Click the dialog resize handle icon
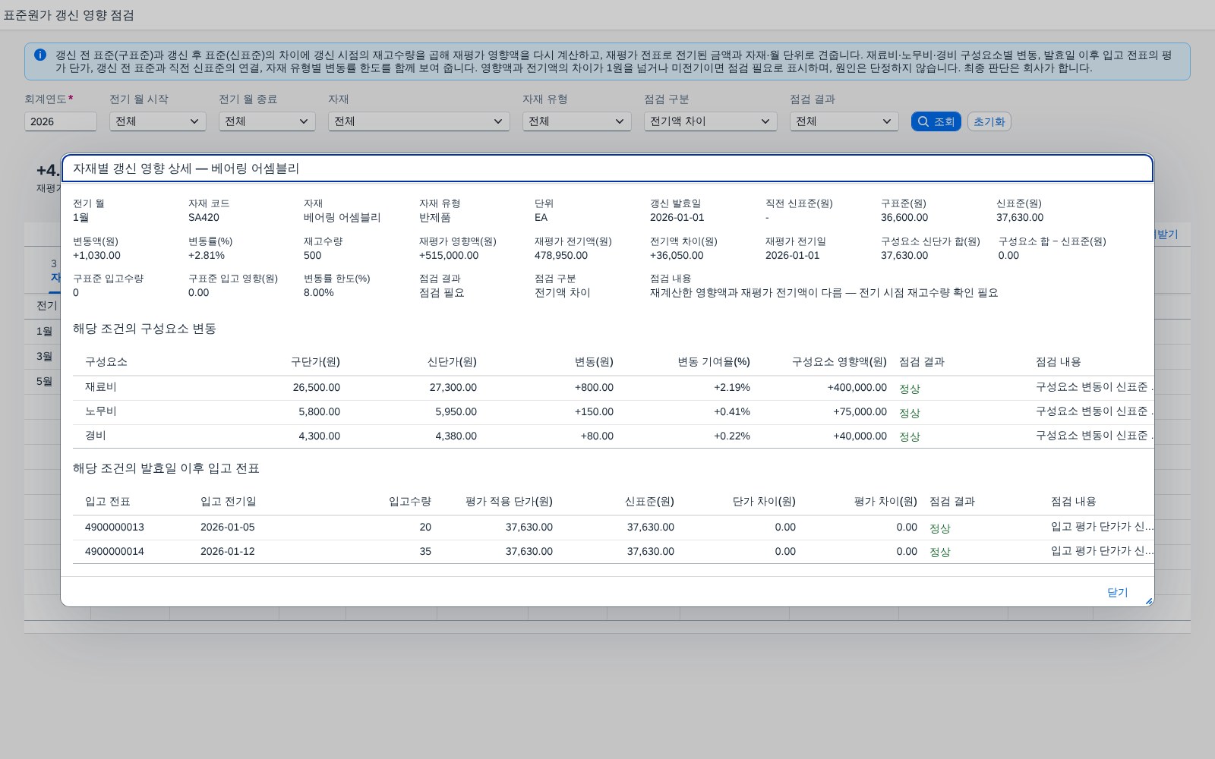Viewport: 1215px width, 759px height. 1148,601
